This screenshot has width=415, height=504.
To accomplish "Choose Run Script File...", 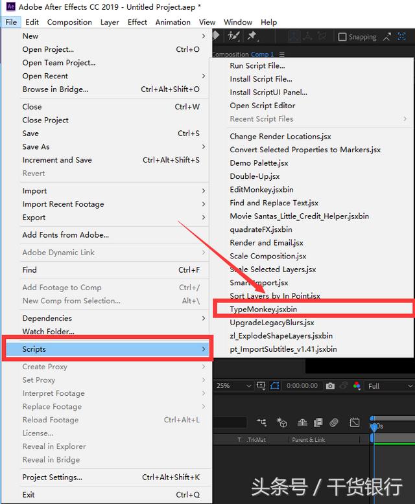I will click(311, 65).
